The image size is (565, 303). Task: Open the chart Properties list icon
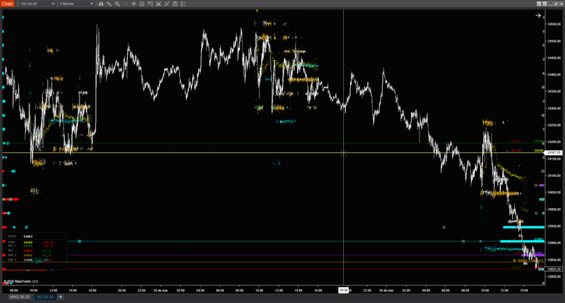point(183,4)
